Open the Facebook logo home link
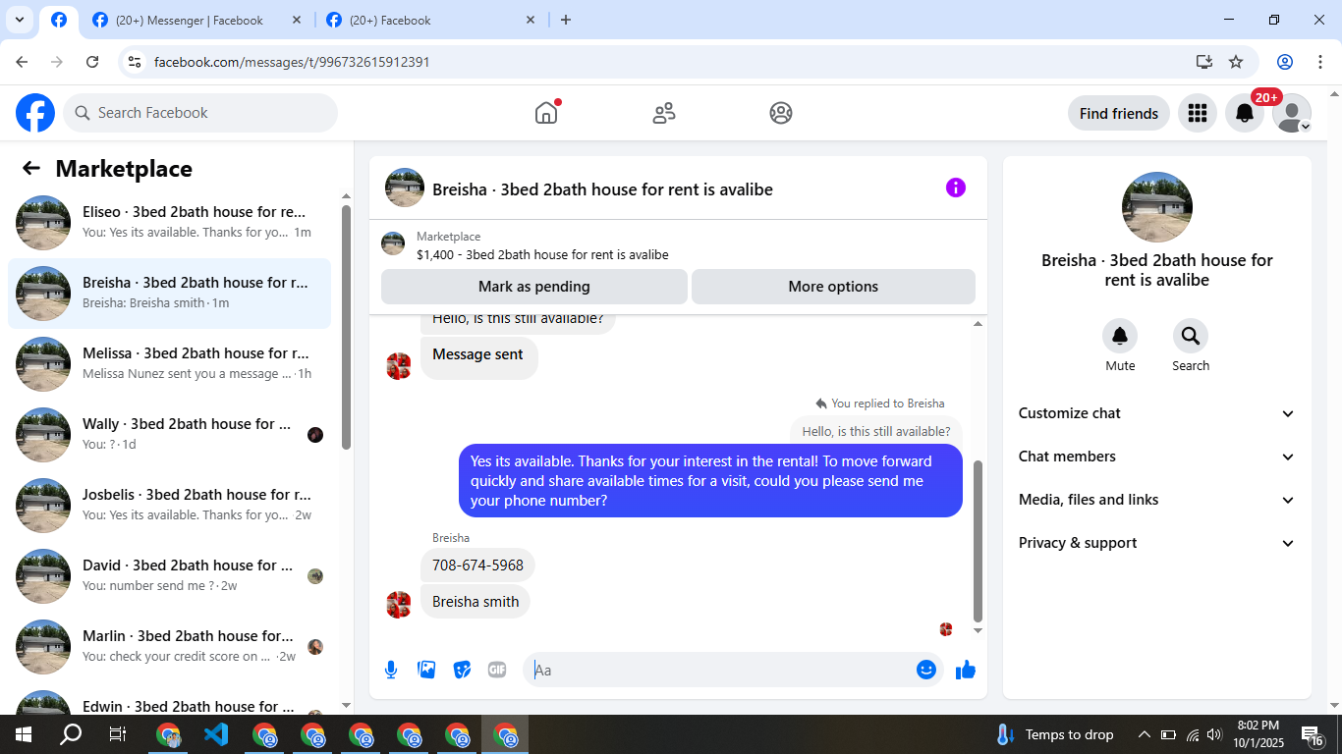Viewport: 1342px width, 754px height. pos(35,113)
